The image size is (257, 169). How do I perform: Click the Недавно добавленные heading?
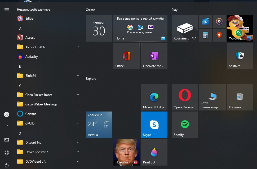(33, 10)
